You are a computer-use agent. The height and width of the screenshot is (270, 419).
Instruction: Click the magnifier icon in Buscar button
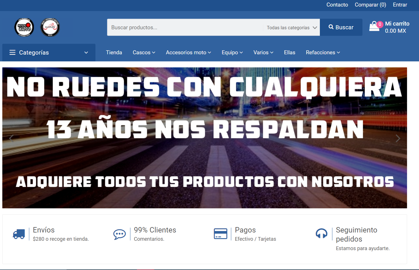(331, 27)
